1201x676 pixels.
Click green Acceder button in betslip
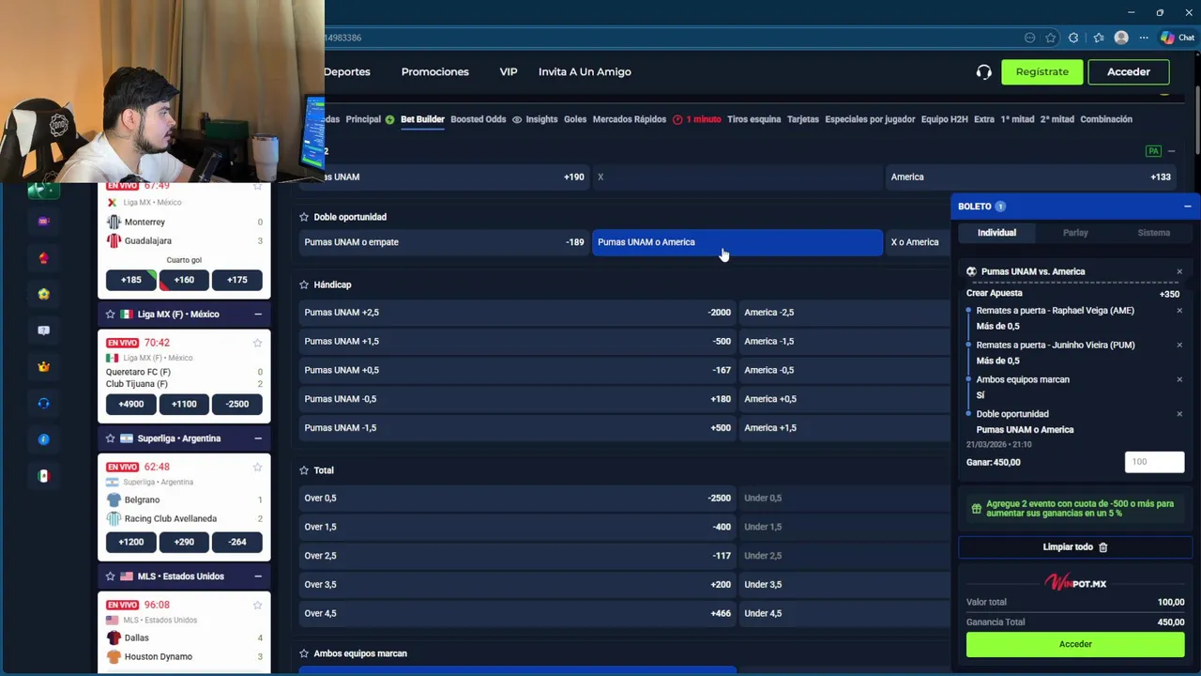(1075, 644)
